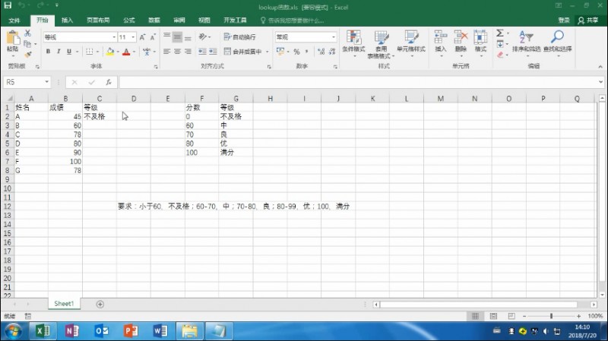Open the Name Box dropdown beside R5

click(47, 82)
